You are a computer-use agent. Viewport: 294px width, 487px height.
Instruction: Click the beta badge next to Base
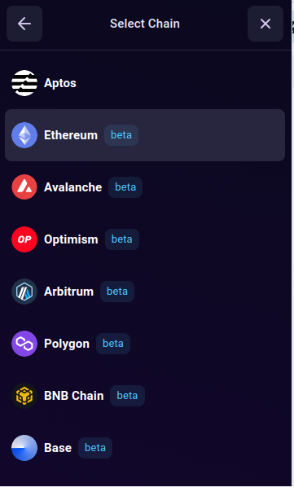coord(95,448)
